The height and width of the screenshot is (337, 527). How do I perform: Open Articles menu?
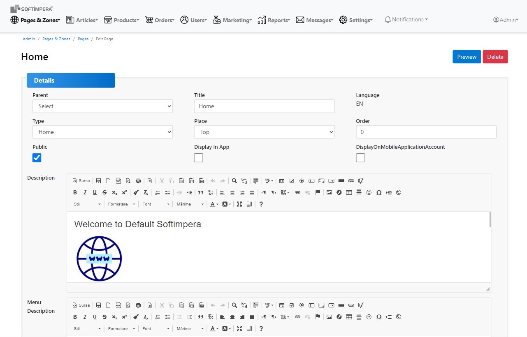click(x=82, y=20)
